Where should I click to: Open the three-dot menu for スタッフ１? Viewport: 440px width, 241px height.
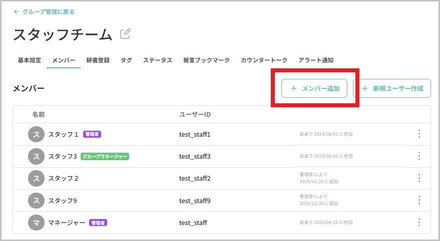pyautogui.click(x=419, y=134)
